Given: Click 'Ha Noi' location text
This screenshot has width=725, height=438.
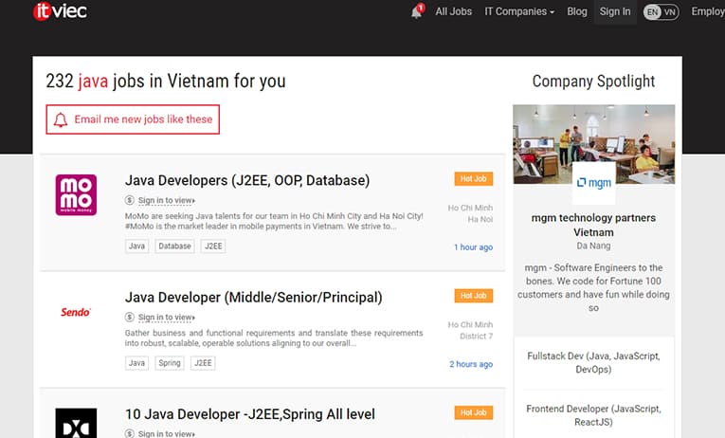Looking at the screenshot, I should (480, 219).
